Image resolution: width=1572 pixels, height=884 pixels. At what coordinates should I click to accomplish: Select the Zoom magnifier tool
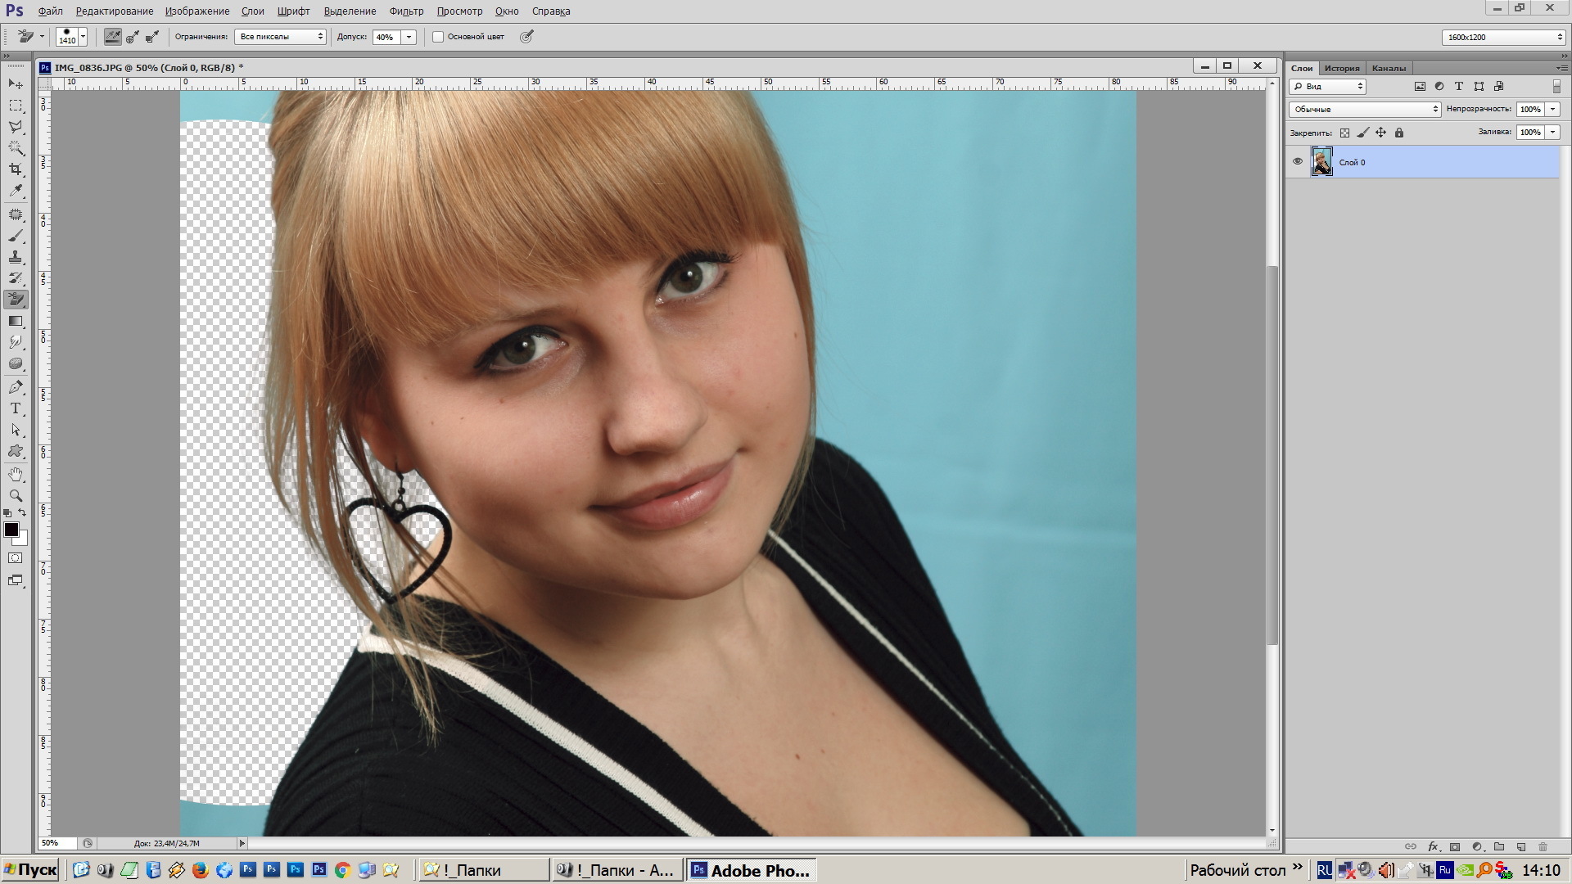[x=16, y=495]
